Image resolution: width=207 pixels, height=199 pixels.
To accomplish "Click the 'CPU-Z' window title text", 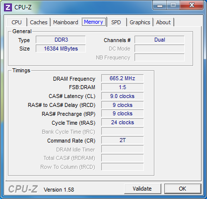I will pos(23,7).
